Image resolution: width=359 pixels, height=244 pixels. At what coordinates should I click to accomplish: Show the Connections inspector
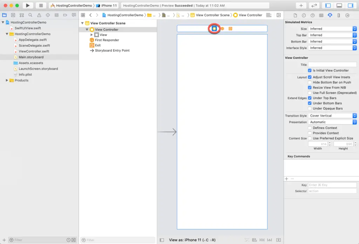click(x=347, y=15)
